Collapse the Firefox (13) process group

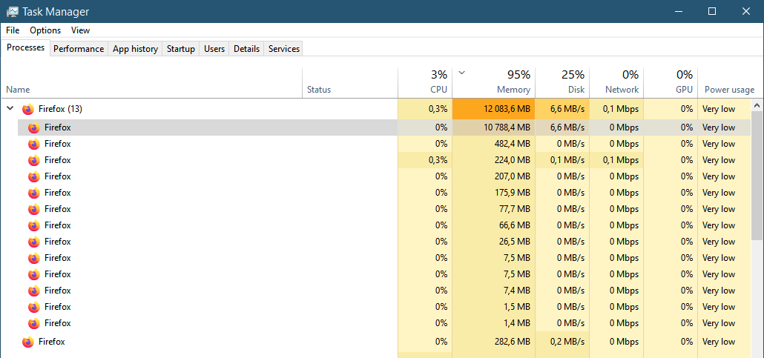10,109
